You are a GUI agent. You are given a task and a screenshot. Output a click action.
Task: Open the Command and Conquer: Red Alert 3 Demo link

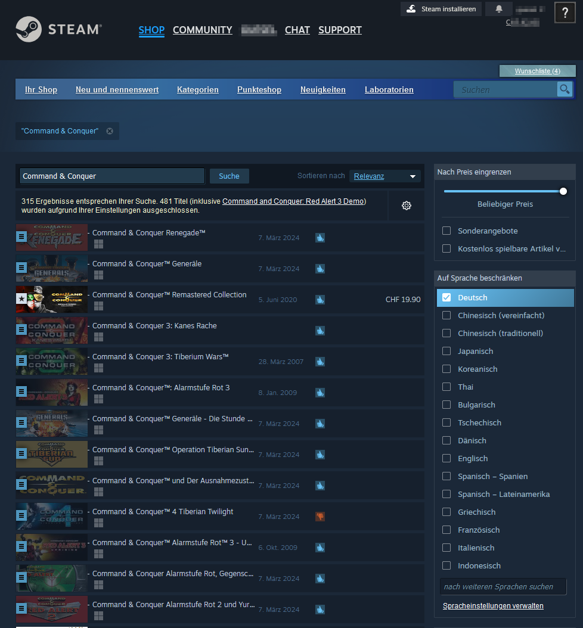pyautogui.click(x=293, y=201)
